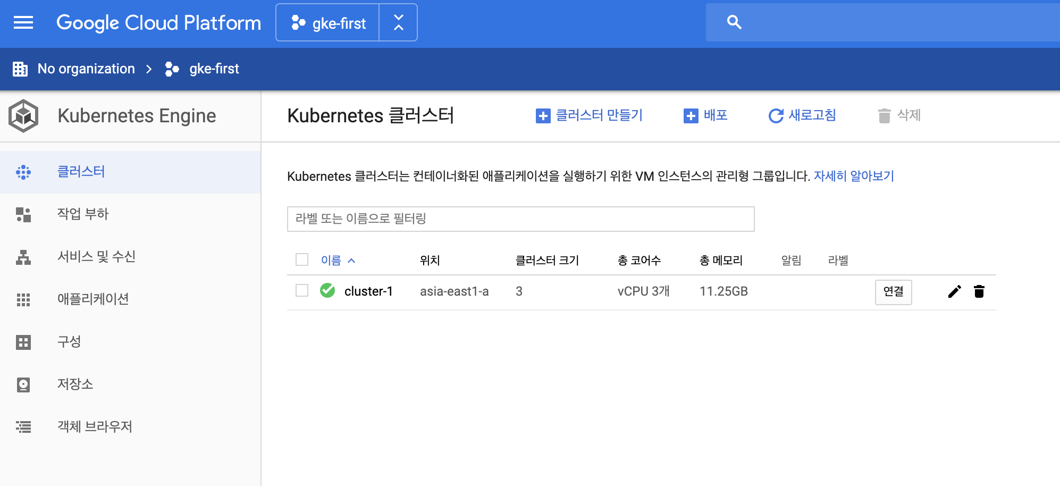
Task: Click the breadcrumb chevron separator
Action: click(x=149, y=69)
